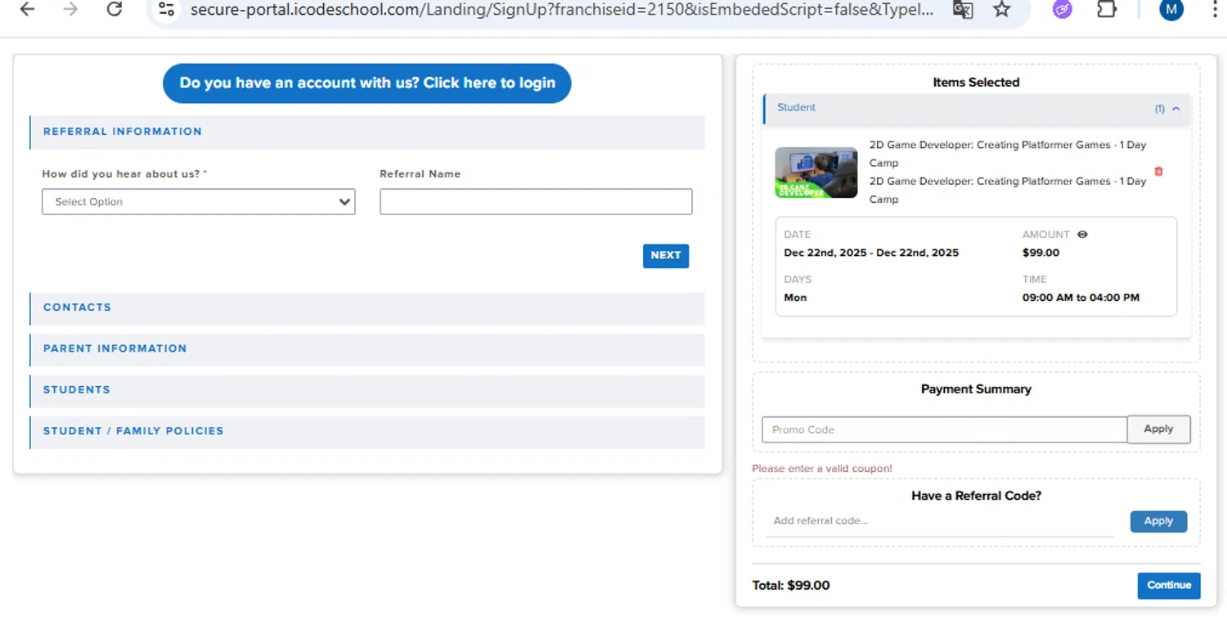
Task: Click the Mon day value
Action: coord(795,298)
